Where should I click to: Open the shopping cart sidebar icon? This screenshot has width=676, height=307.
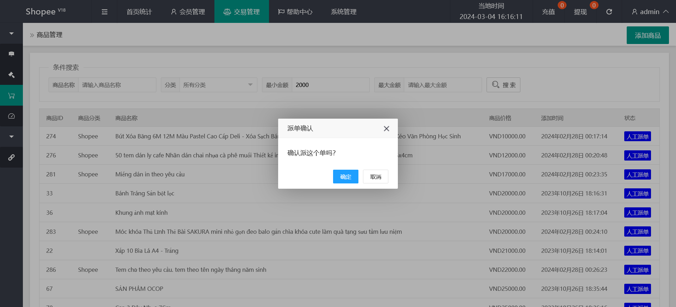[11, 95]
